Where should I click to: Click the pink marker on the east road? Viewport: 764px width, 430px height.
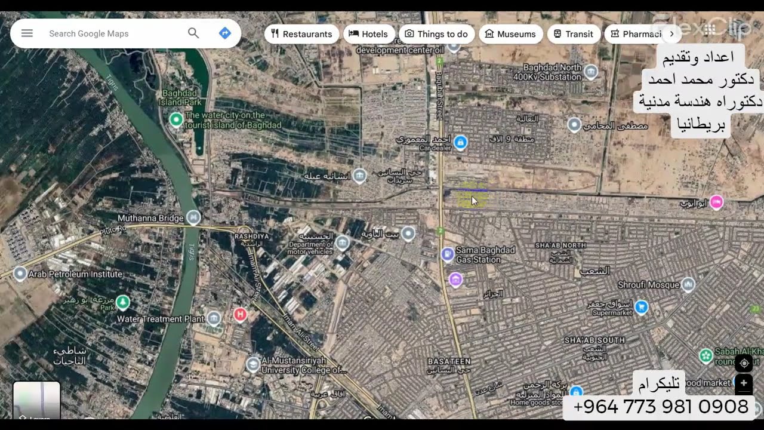click(716, 202)
